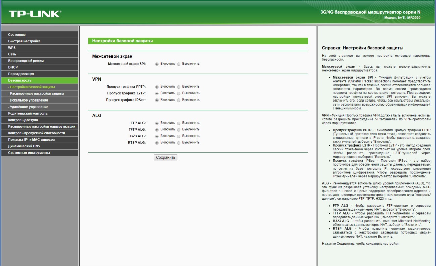The image size is (436, 266).
Task: Set RTSP ALG to Выключить
Action: (179, 143)
